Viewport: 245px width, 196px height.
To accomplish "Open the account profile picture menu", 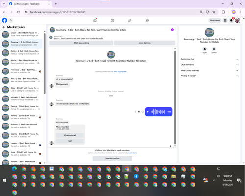I will click(238, 20).
